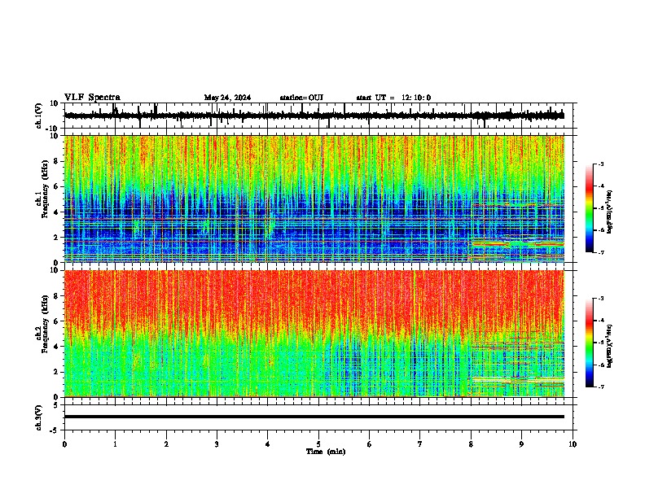This screenshot has height=498, width=645.
Task: Click the "-7" label on ch.2 color bar
Action: [x=600, y=387]
